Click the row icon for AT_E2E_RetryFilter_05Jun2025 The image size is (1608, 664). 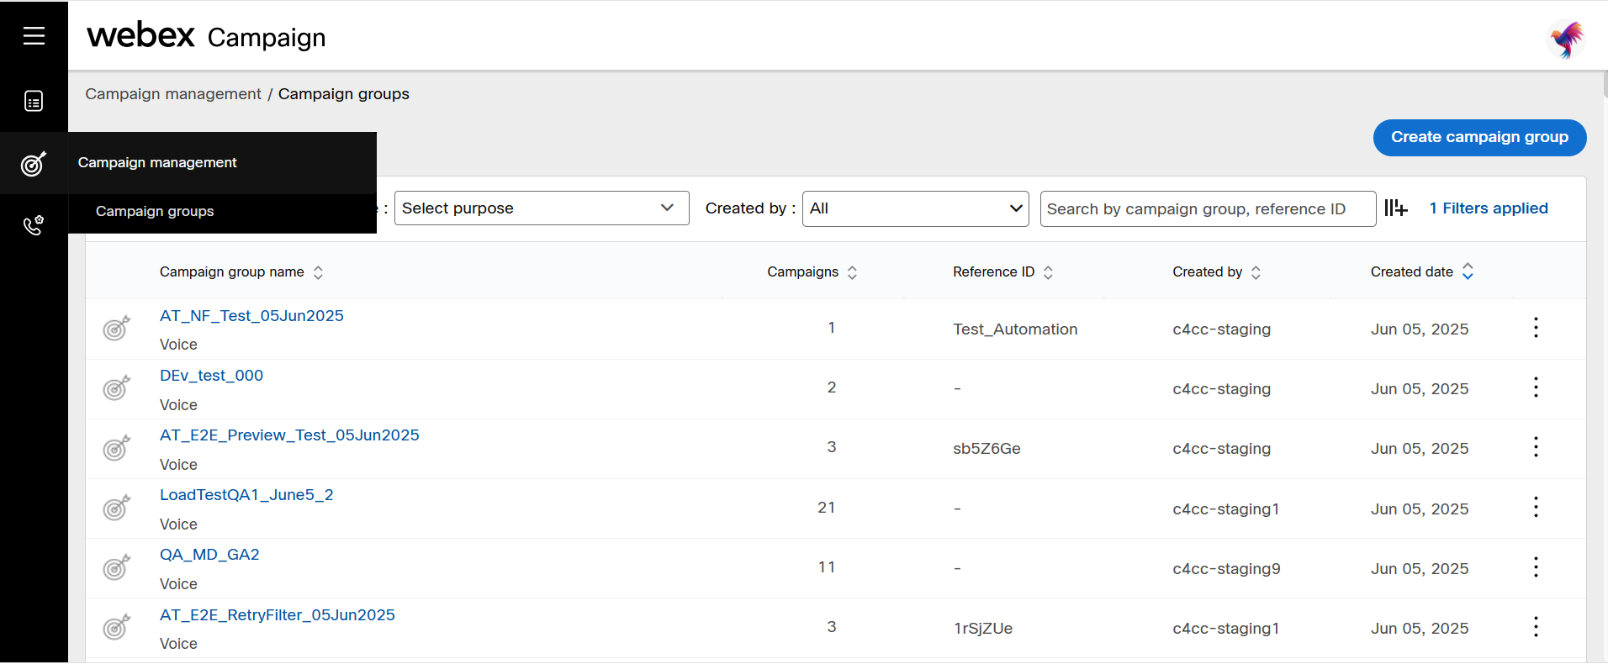117,626
